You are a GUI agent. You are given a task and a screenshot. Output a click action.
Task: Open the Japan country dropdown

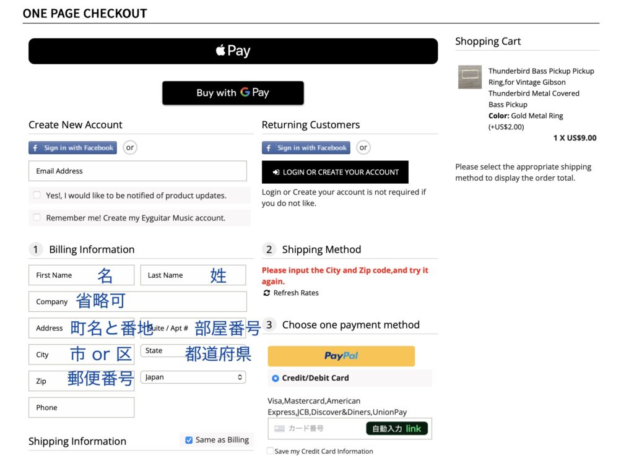(193, 377)
